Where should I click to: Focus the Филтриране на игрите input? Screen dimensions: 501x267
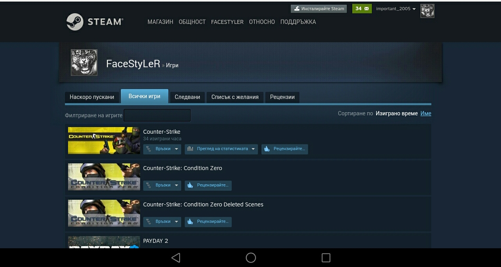tap(157, 115)
